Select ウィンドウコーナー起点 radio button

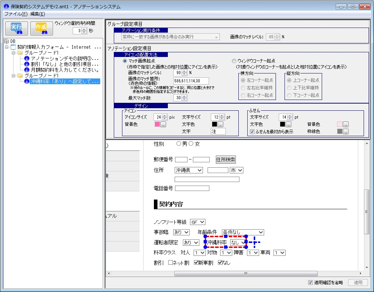234,61
